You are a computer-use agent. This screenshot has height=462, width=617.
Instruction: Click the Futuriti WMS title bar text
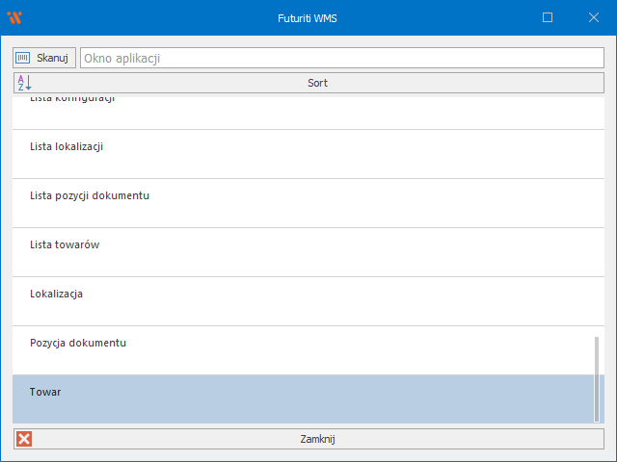[x=309, y=17]
